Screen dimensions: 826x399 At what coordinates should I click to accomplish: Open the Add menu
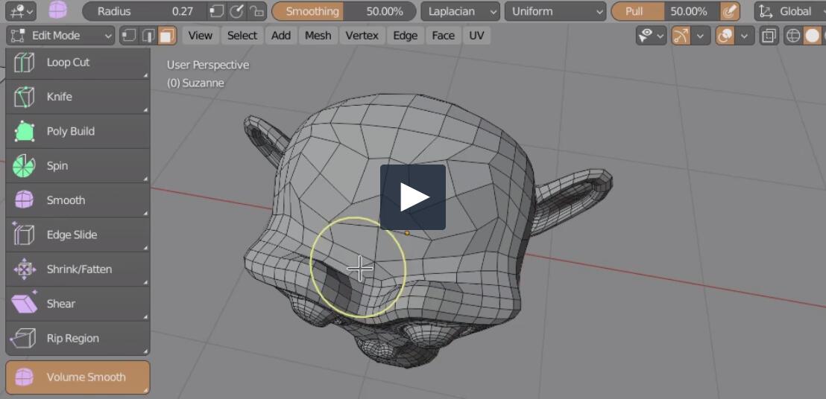[x=281, y=36]
